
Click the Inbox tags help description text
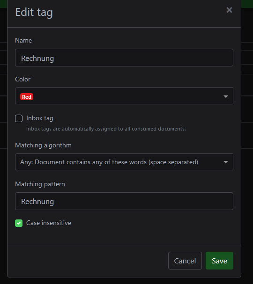click(106, 129)
